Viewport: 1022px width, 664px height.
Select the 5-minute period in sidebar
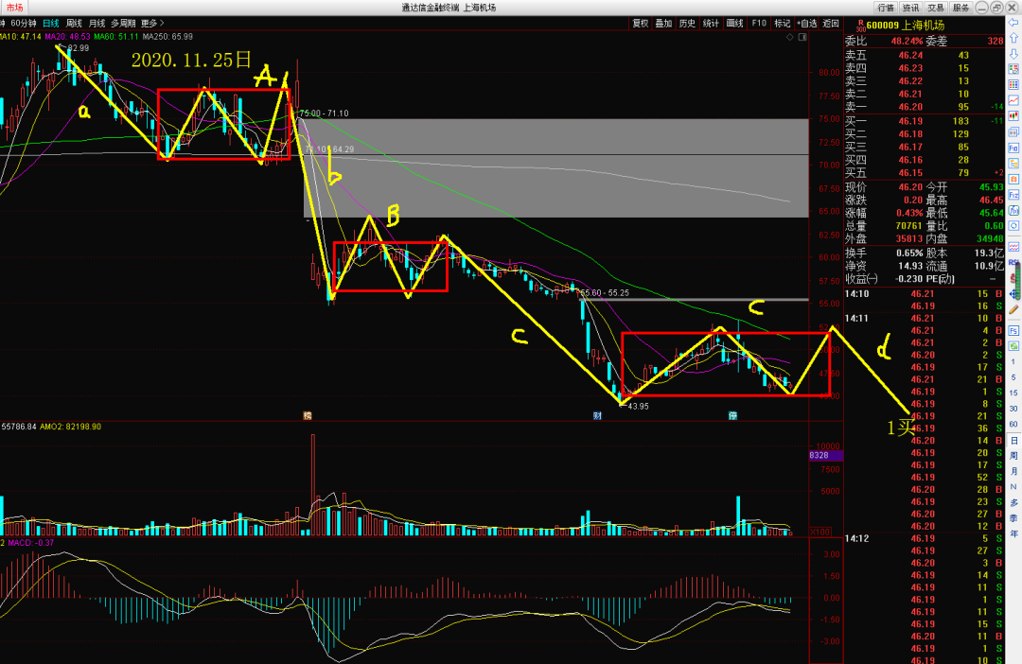coord(1013,377)
